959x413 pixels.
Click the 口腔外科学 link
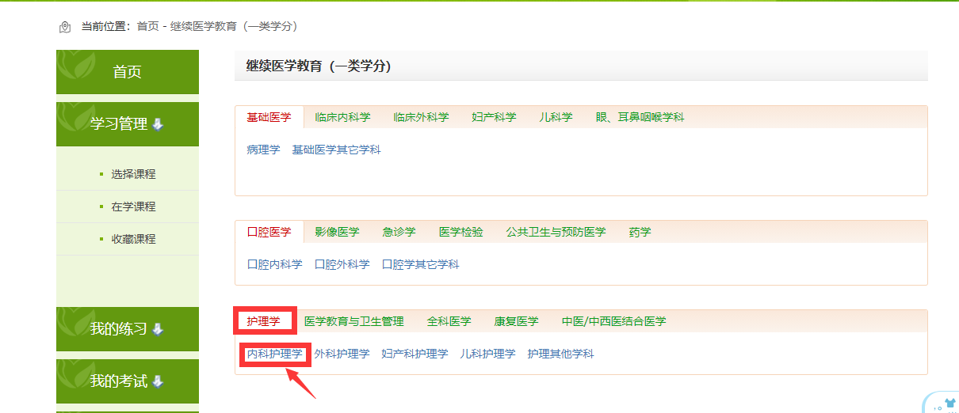(342, 264)
